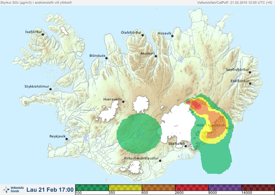Click the 'Lau 21 Feb 17:00' timestamp
The image size is (275, 195).
click(50, 190)
